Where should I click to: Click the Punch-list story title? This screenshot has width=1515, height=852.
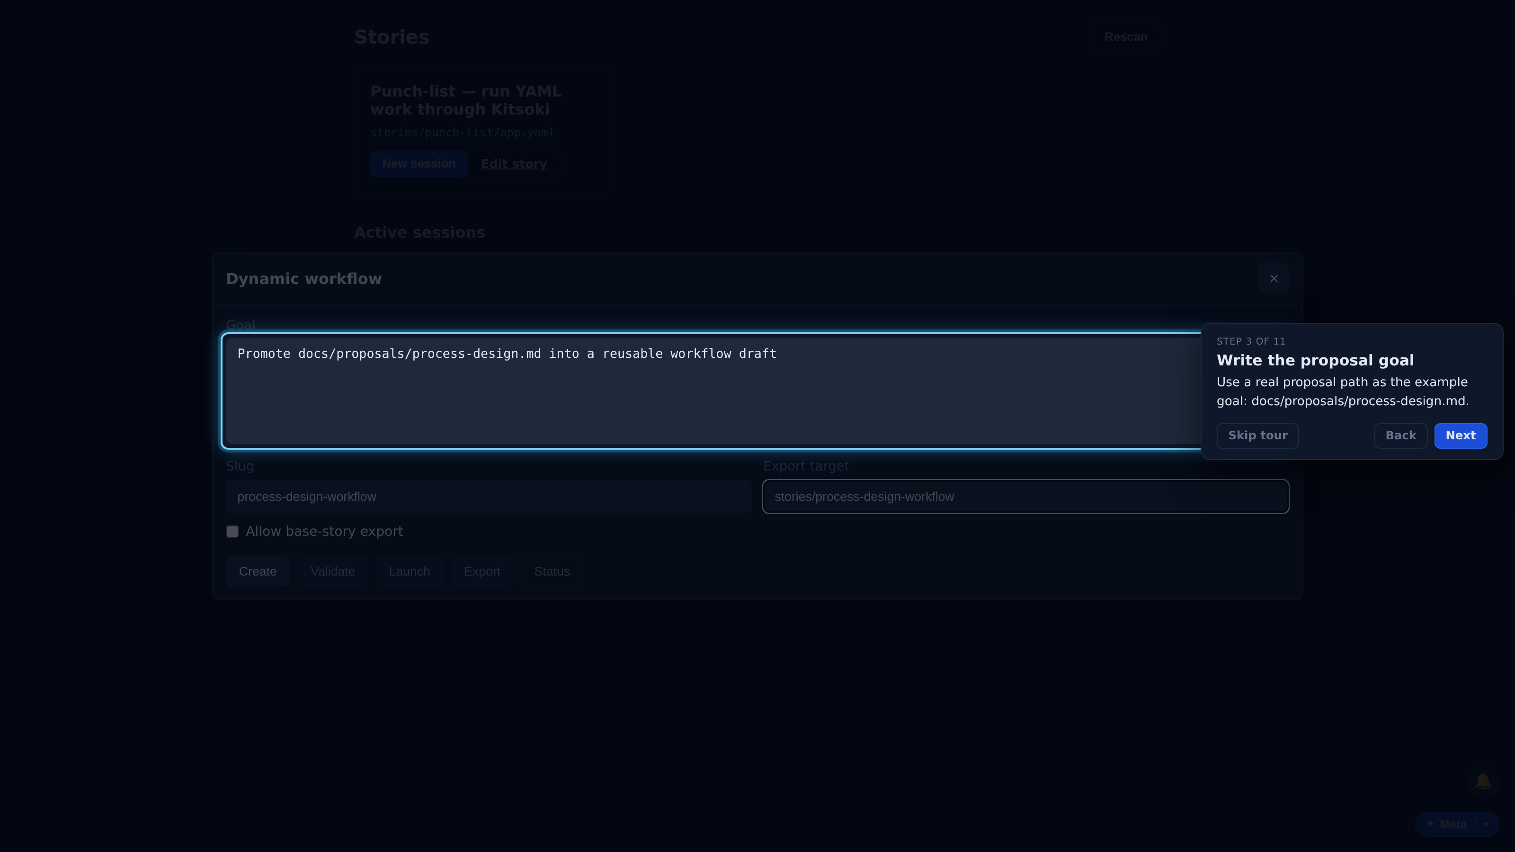point(466,100)
